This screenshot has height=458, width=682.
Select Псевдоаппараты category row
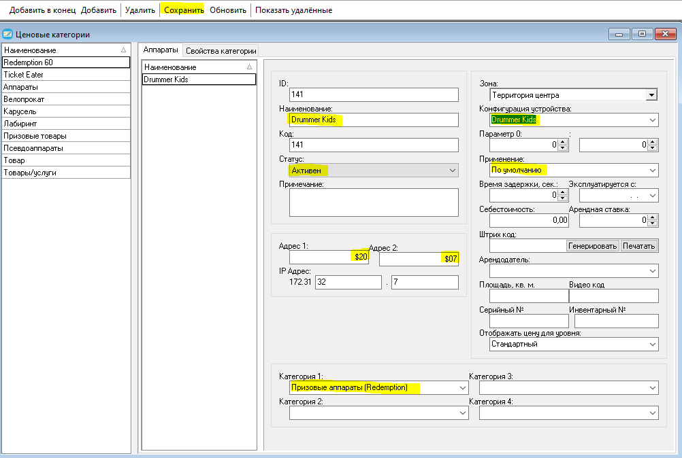click(66, 148)
